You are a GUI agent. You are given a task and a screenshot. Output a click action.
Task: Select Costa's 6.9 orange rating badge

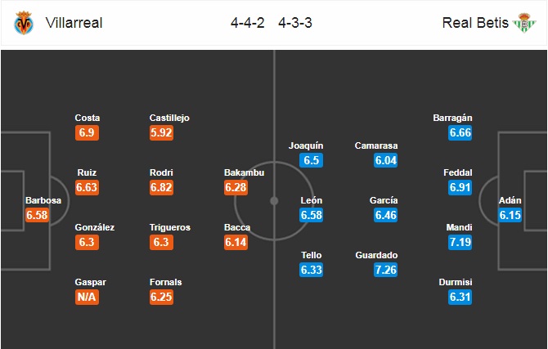(87, 132)
